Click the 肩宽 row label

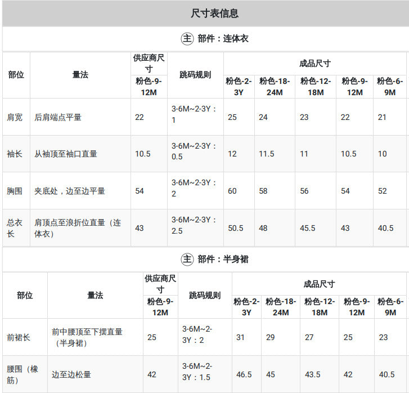[x=15, y=117]
